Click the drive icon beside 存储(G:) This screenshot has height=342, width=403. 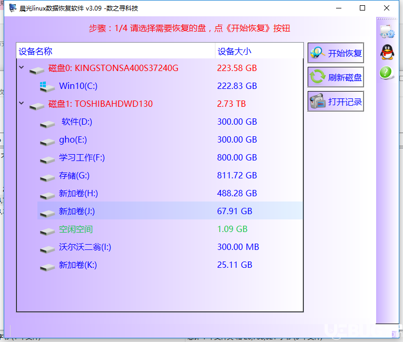point(47,178)
